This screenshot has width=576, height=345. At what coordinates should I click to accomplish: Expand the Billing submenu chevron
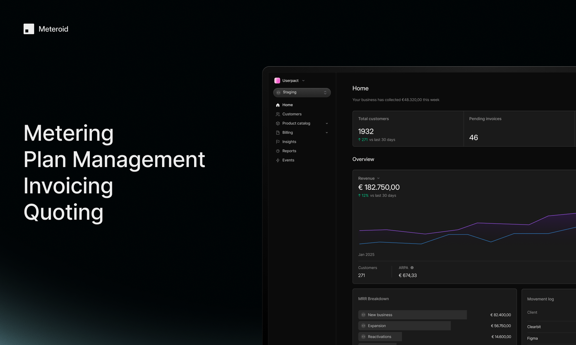[327, 133]
